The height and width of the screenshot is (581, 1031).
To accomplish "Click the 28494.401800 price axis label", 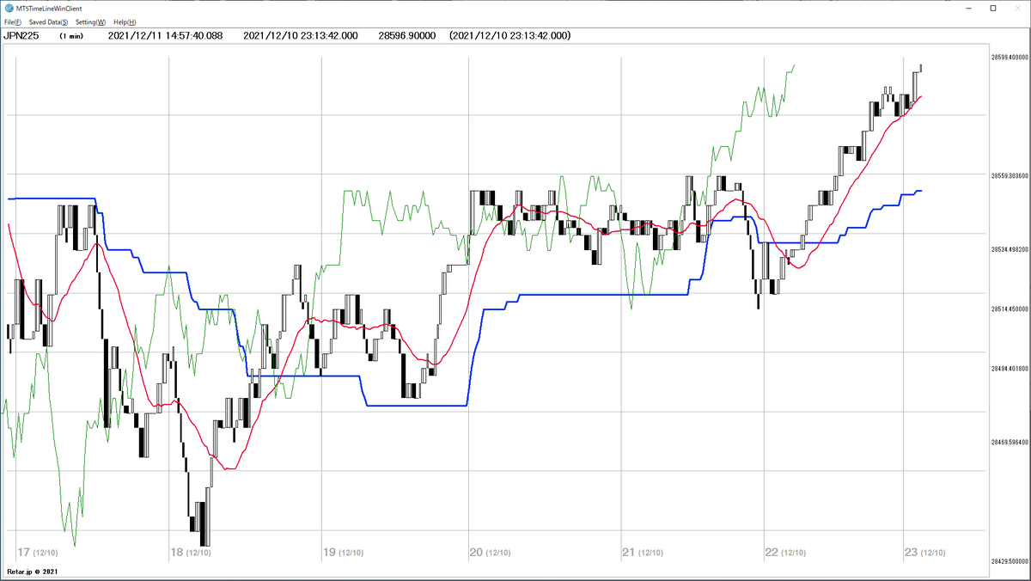I will point(1010,368).
